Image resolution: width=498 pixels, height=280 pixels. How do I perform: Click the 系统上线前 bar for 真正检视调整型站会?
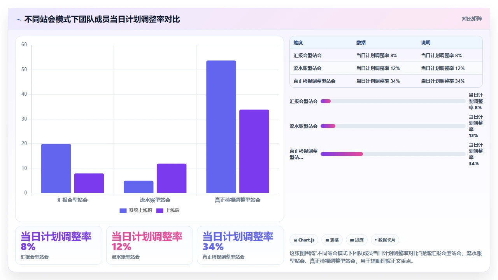[221, 127]
